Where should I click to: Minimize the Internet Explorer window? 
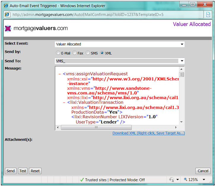click(x=184, y=5)
